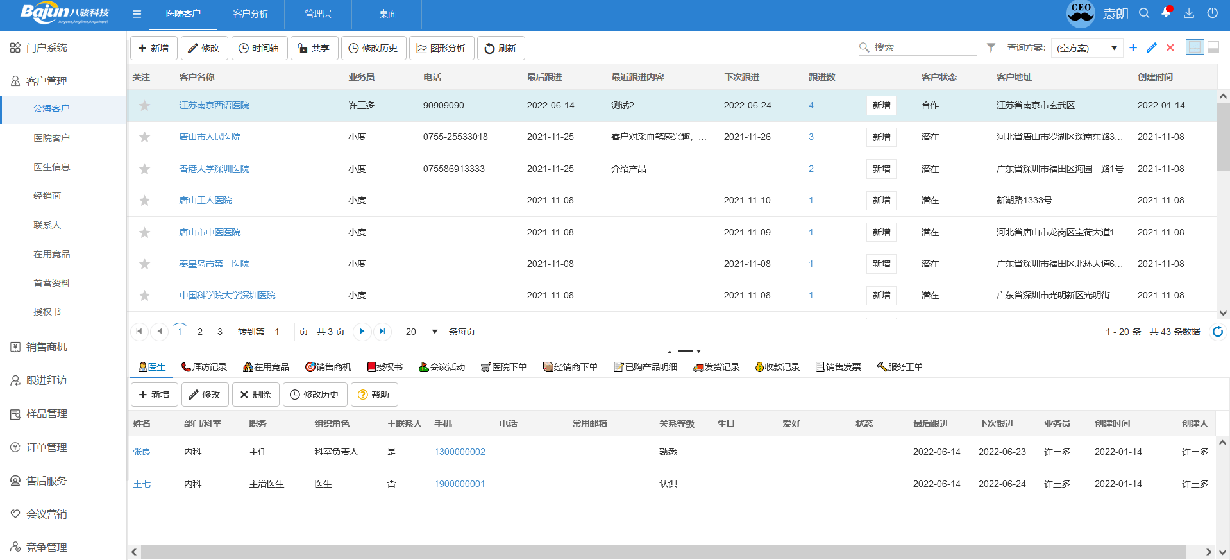Click the filter funnel icon
This screenshot has width=1230, height=560.
point(991,47)
